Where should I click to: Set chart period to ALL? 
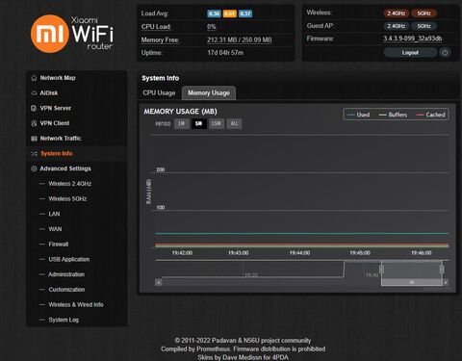pyautogui.click(x=235, y=123)
